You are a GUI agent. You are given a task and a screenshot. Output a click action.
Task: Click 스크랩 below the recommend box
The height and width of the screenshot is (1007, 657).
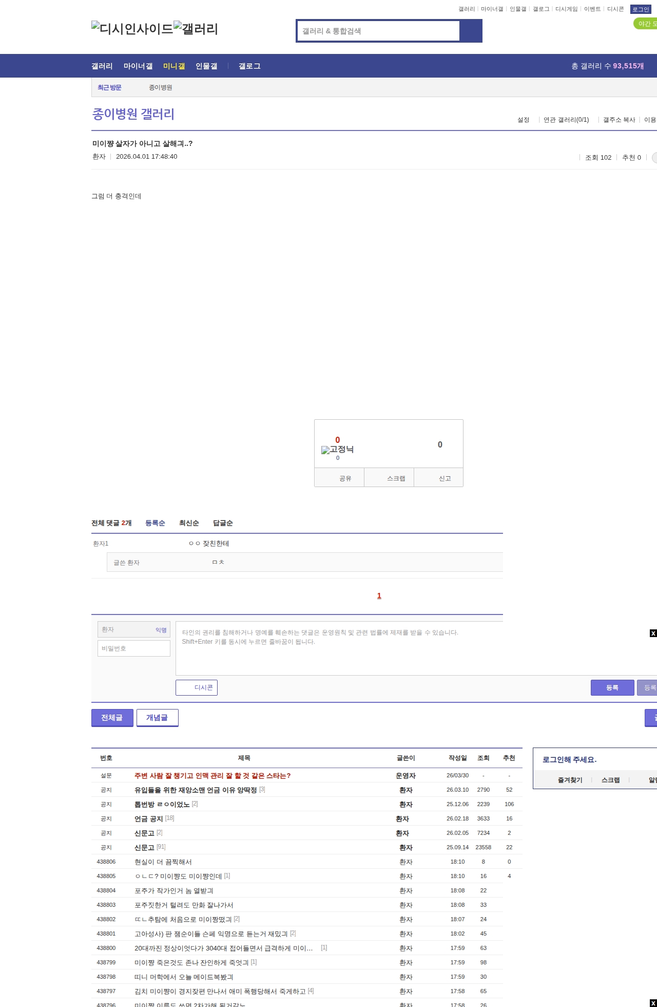389,478
